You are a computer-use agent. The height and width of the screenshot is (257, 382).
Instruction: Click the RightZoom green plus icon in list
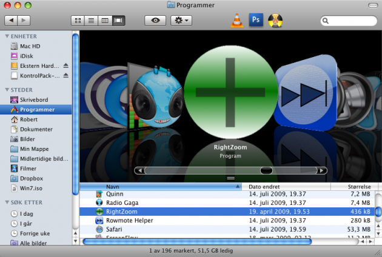tap(99, 212)
